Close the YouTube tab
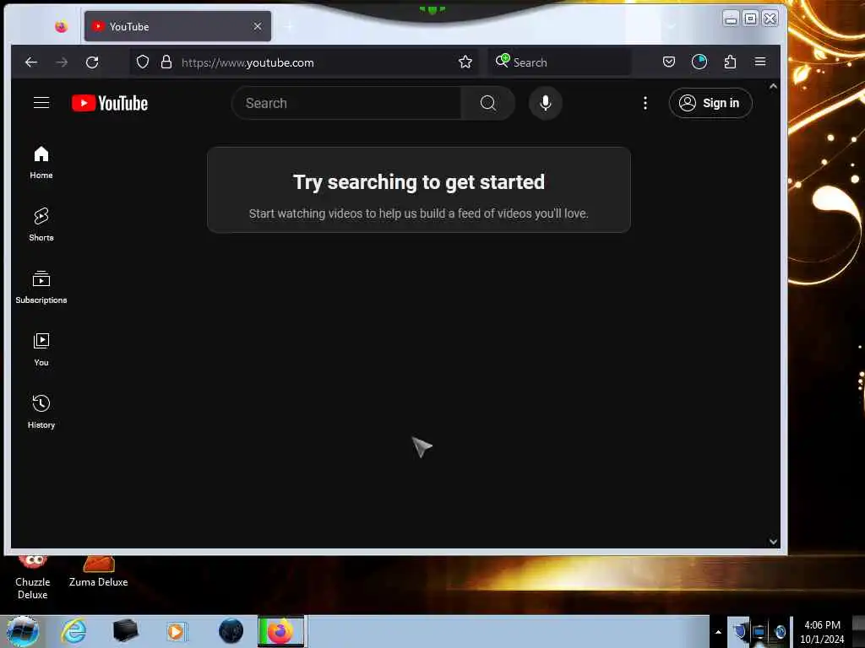Screen dimensions: 865x648 tap(257, 26)
